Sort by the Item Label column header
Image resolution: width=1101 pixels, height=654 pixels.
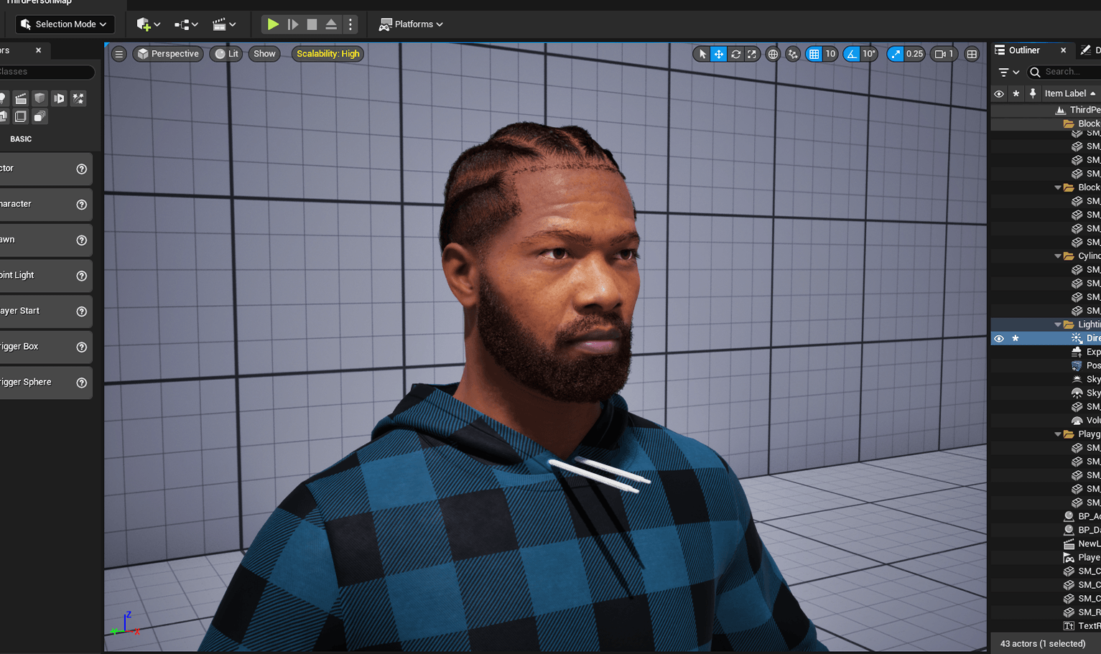pos(1070,93)
